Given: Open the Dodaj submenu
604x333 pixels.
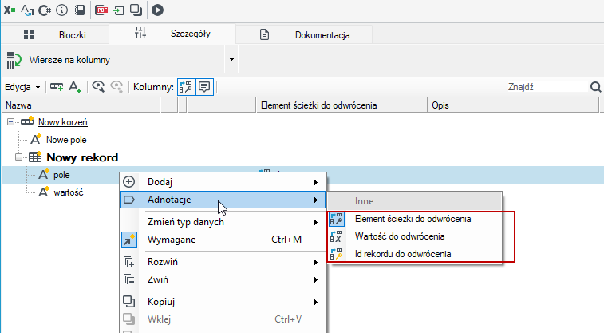Looking at the screenshot, I should (223, 182).
